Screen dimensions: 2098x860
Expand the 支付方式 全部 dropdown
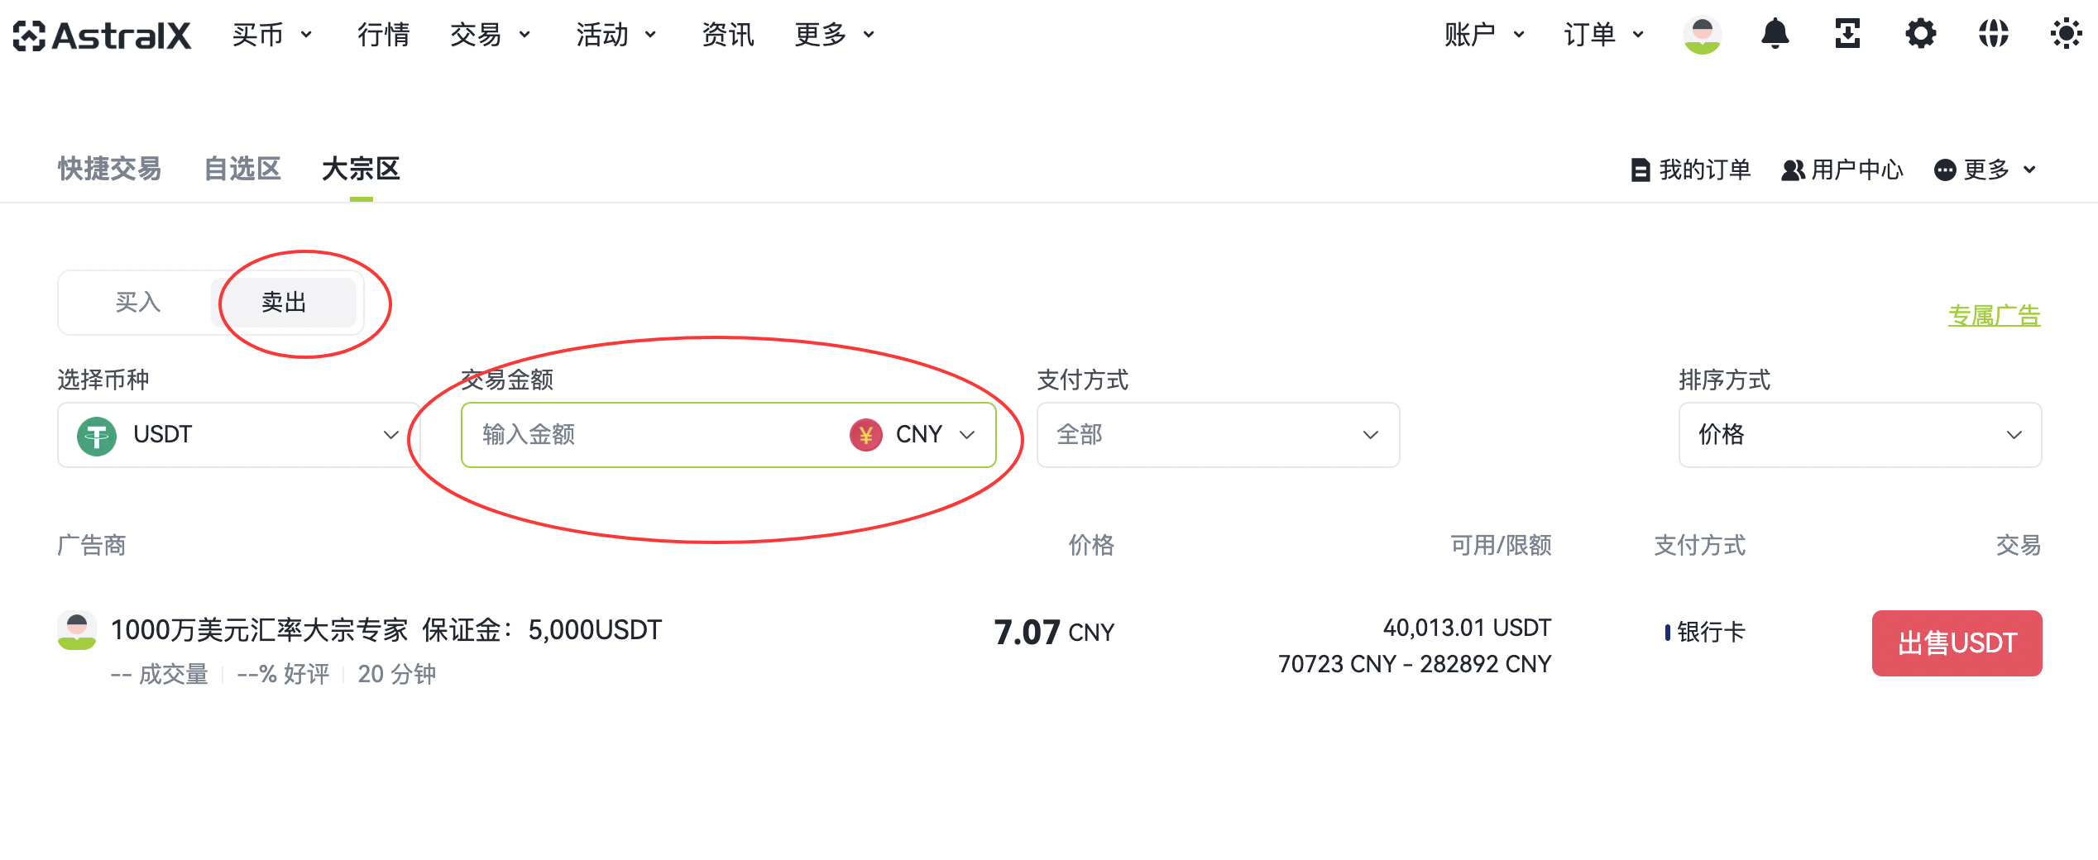point(1218,435)
